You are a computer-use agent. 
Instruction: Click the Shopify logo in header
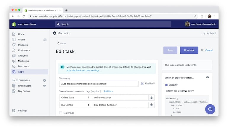click(x=14, y=24)
